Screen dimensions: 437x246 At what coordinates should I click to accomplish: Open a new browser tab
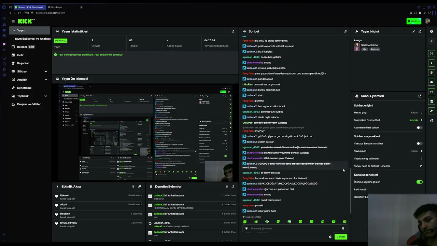point(81,7)
